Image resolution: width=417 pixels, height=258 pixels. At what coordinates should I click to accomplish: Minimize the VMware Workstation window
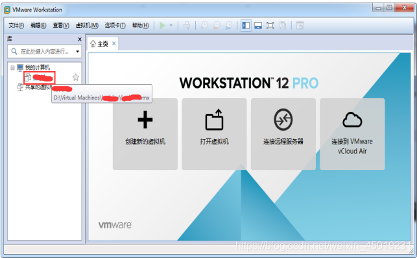(379, 8)
